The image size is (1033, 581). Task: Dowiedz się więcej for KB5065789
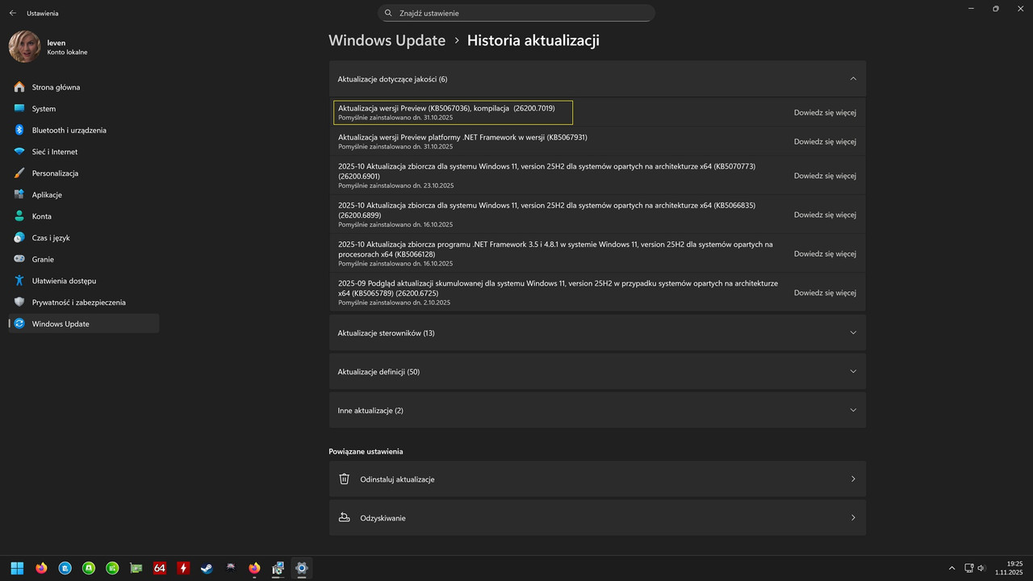tap(825, 292)
